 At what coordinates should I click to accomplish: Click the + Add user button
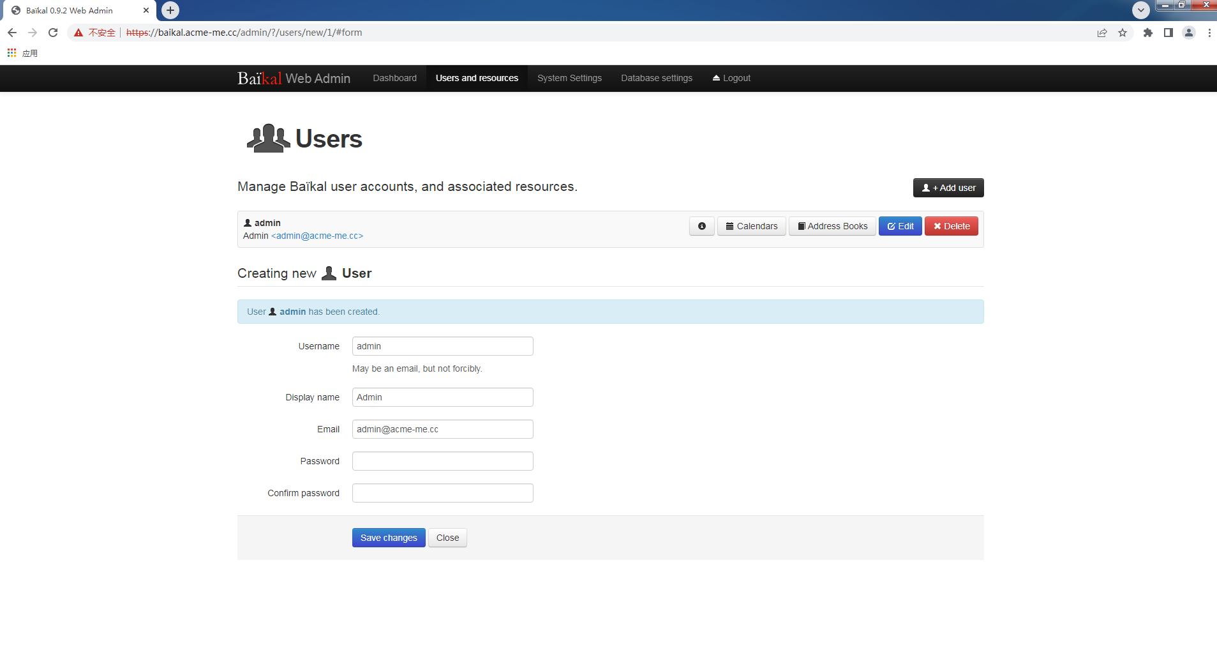coord(948,188)
